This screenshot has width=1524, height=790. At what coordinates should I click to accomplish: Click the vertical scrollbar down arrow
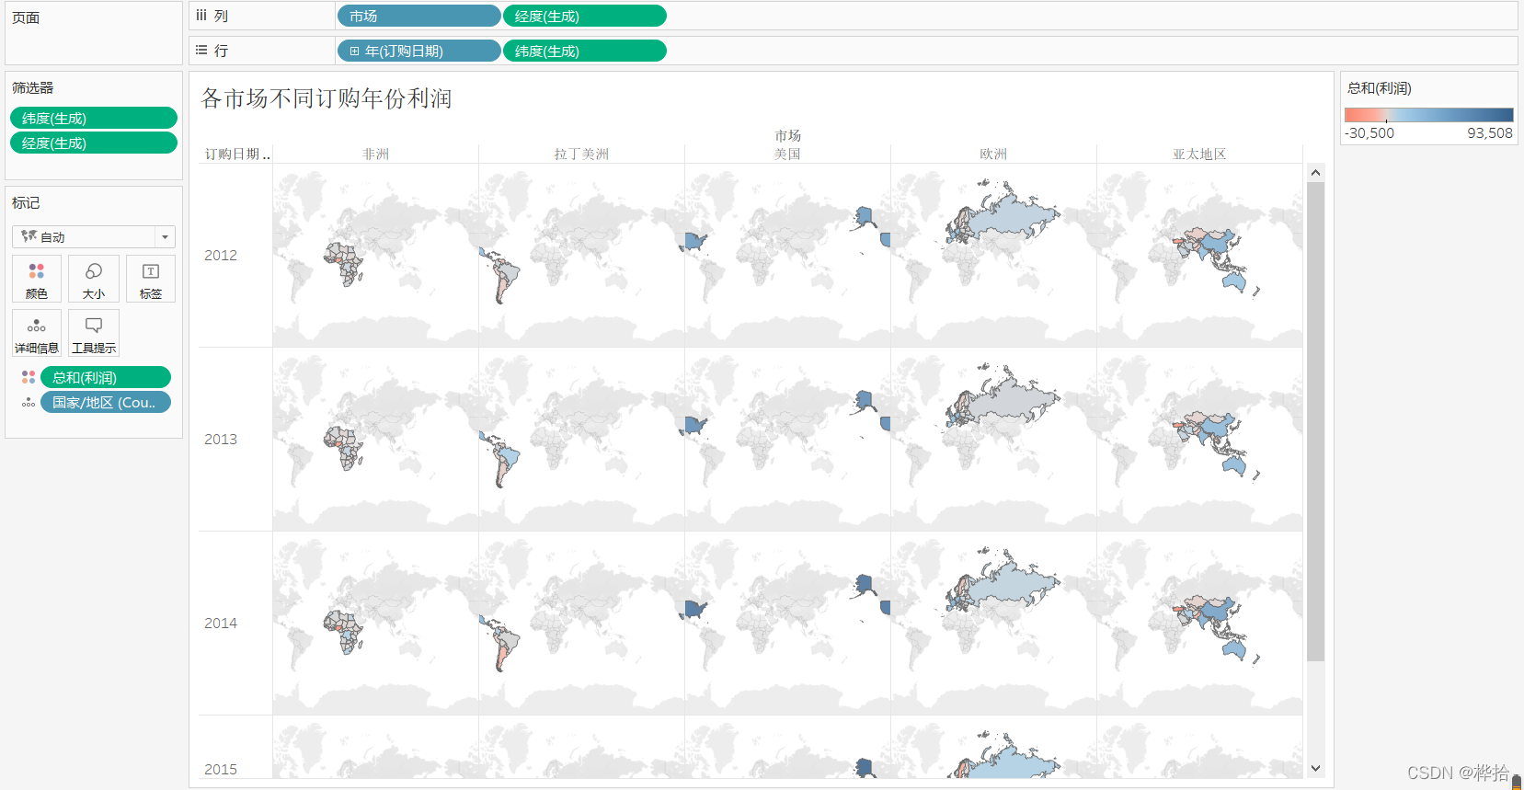click(1315, 768)
